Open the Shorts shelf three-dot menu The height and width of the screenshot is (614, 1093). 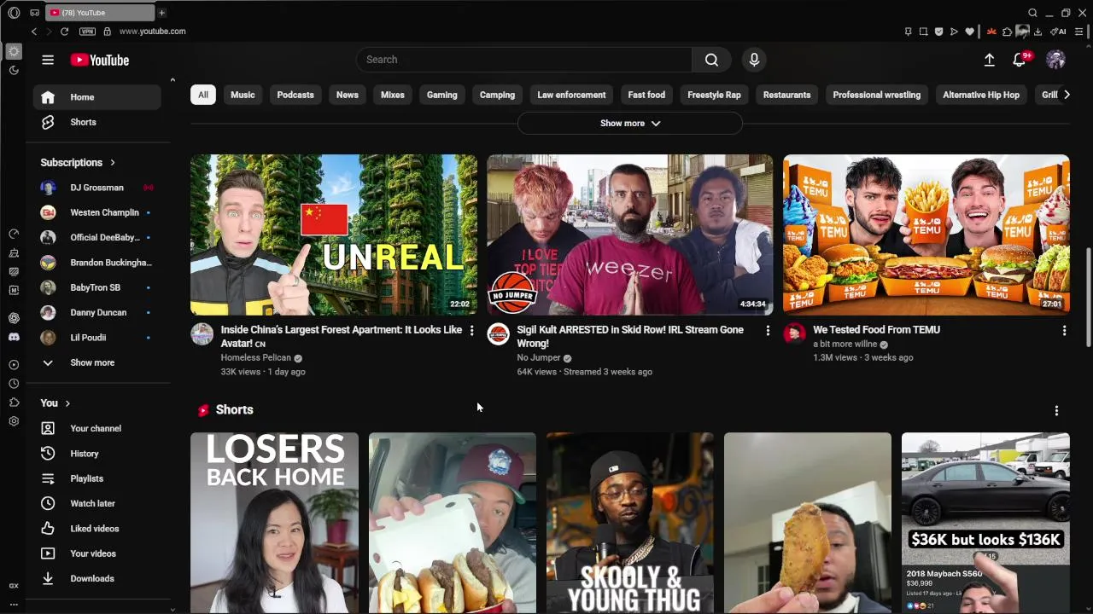tap(1056, 410)
